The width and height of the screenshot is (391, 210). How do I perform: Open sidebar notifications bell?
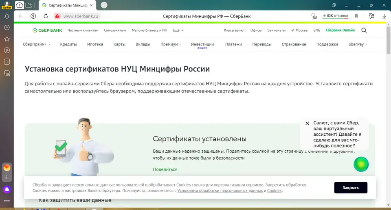pos(7,16)
